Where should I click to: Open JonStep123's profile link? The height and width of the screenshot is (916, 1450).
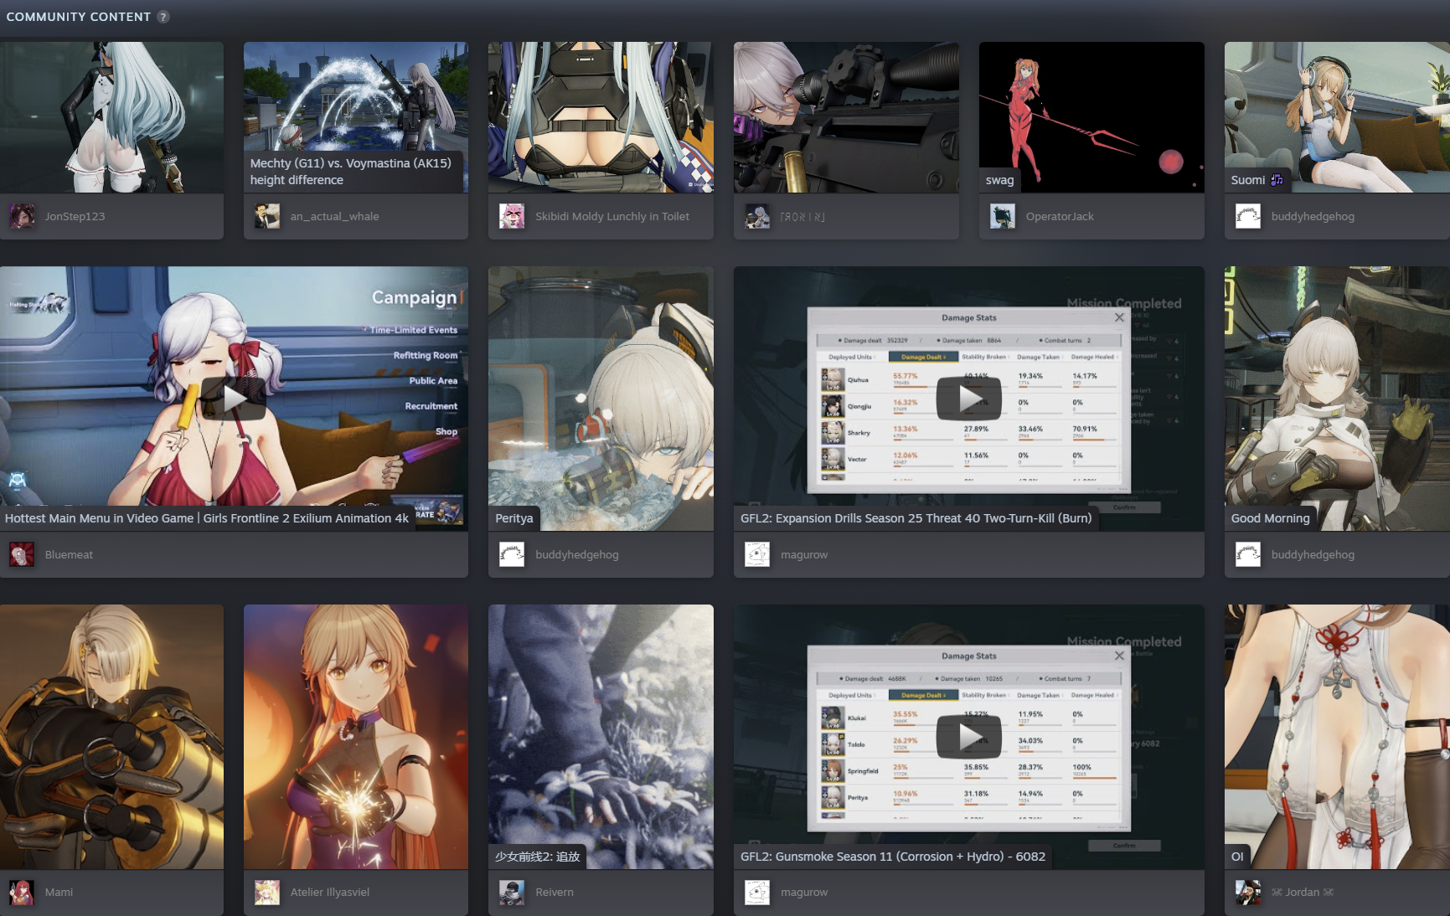(x=75, y=216)
